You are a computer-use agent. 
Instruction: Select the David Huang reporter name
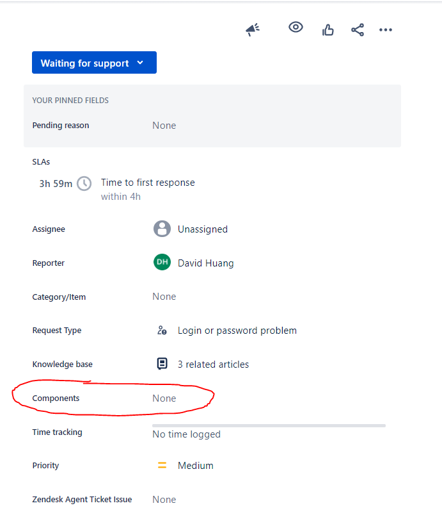tap(206, 263)
